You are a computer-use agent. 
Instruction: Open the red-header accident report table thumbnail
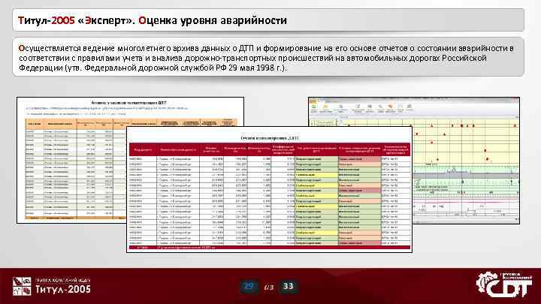(x=269, y=190)
